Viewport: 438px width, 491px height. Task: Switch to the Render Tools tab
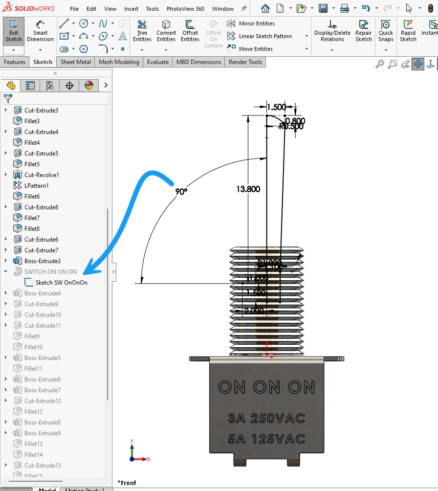pos(245,62)
